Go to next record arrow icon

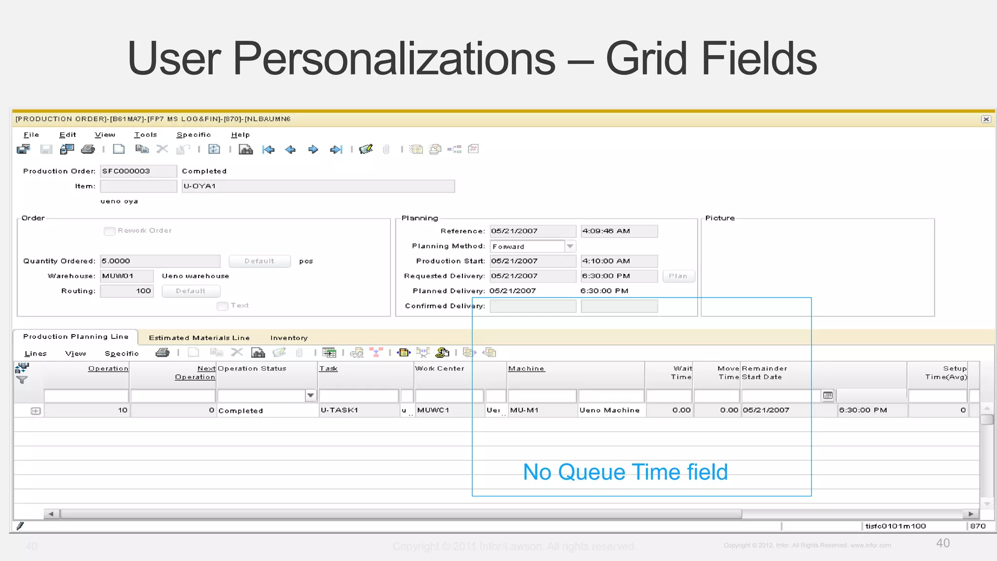(x=313, y=150)
